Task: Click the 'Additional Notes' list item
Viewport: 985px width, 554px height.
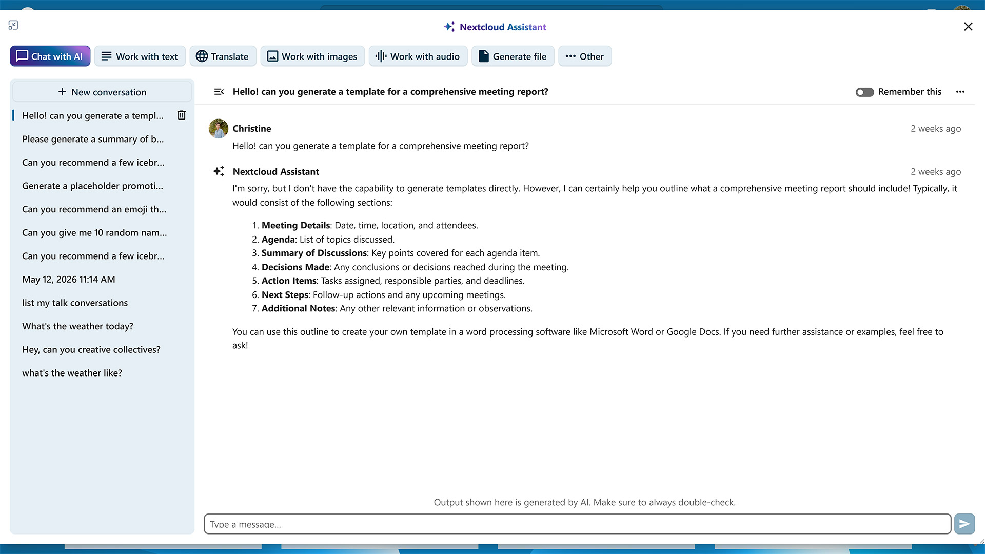Action: coord(397,308)
